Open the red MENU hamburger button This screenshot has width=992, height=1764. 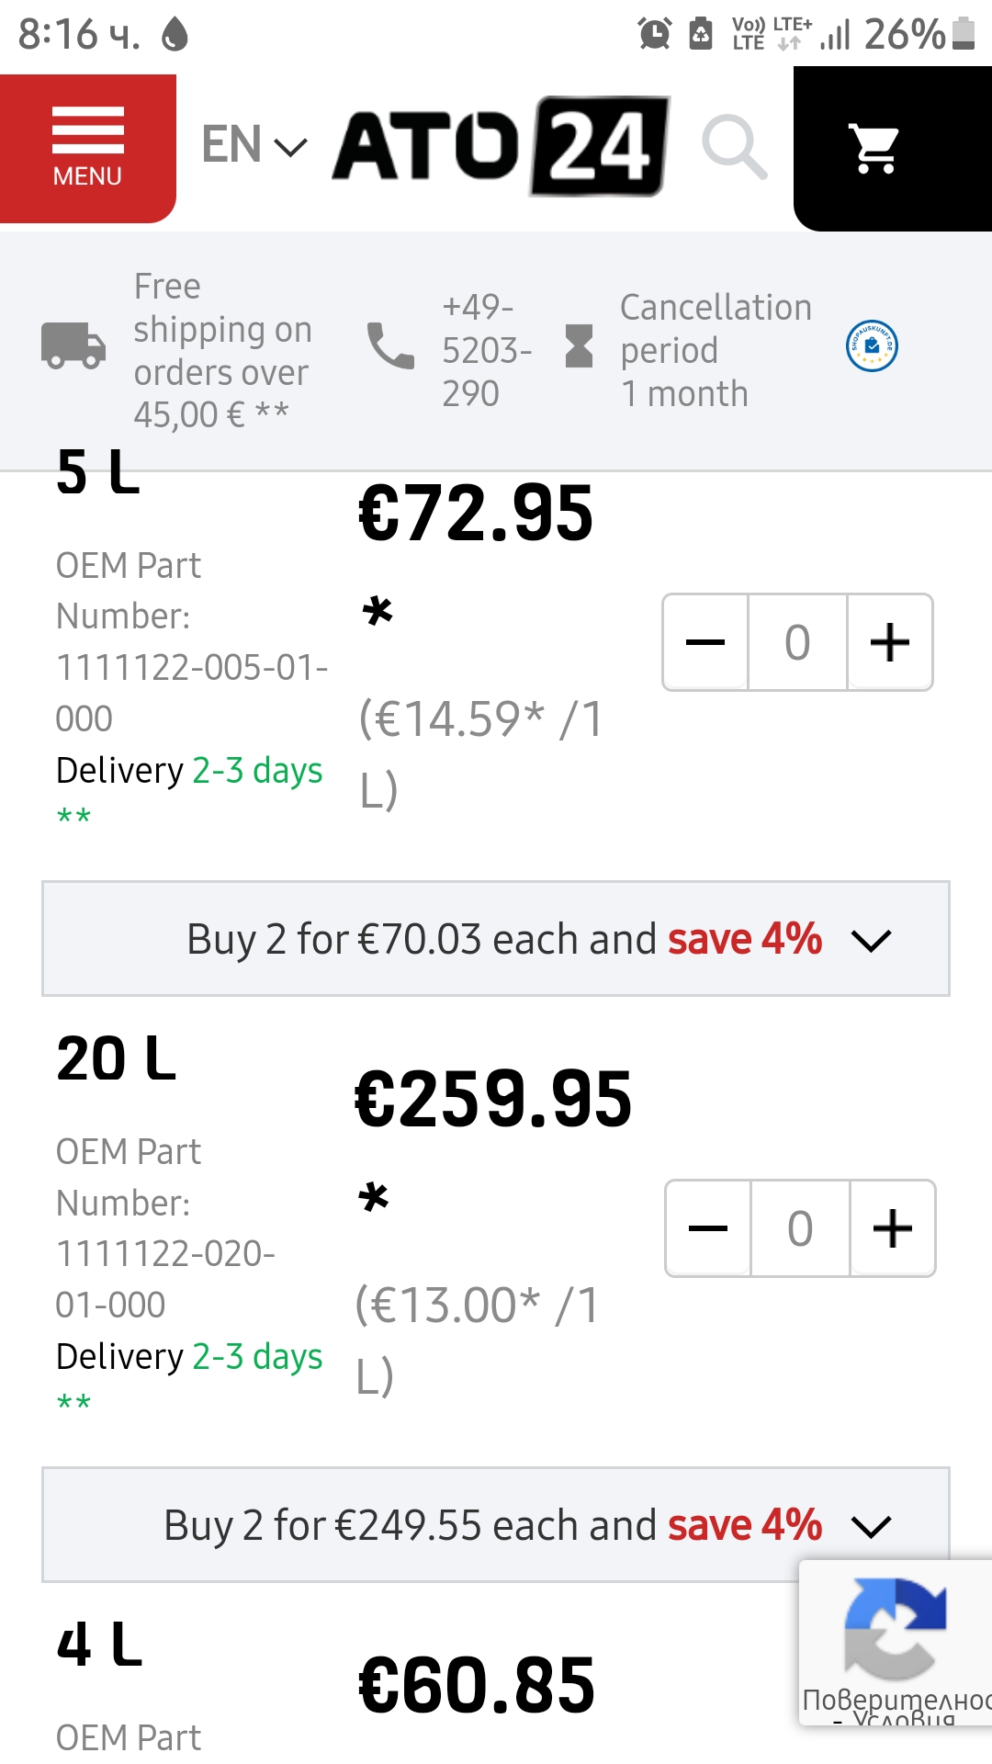pos(87,147)
